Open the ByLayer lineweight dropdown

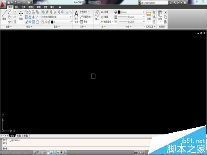coord(131,17)
